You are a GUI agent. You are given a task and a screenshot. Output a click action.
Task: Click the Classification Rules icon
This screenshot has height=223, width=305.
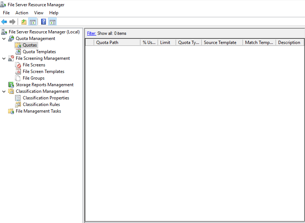tap(18, 105)
